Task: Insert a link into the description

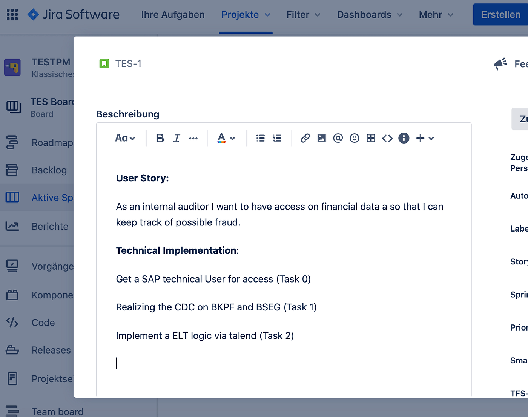Action: (x=305, y=138)
